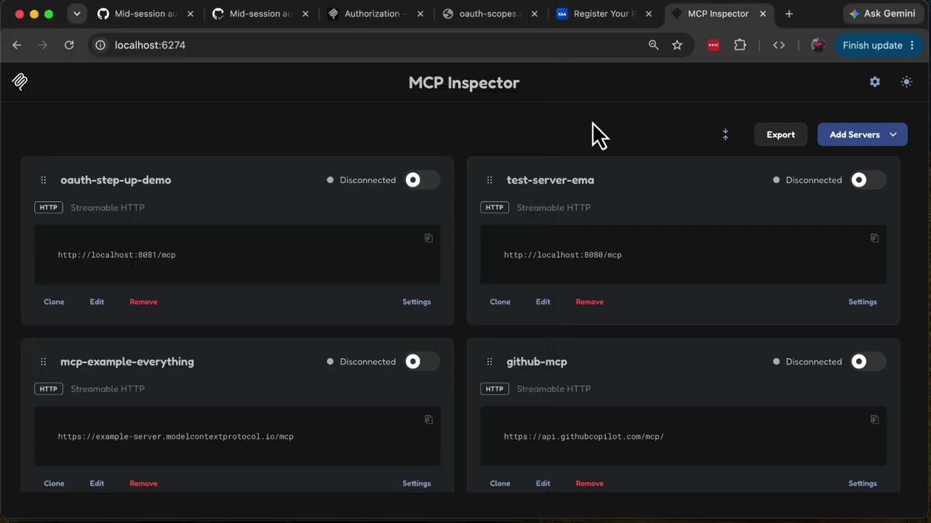
Task: Grab the github-mcp drag handle
Action: (x=490, y=362)
